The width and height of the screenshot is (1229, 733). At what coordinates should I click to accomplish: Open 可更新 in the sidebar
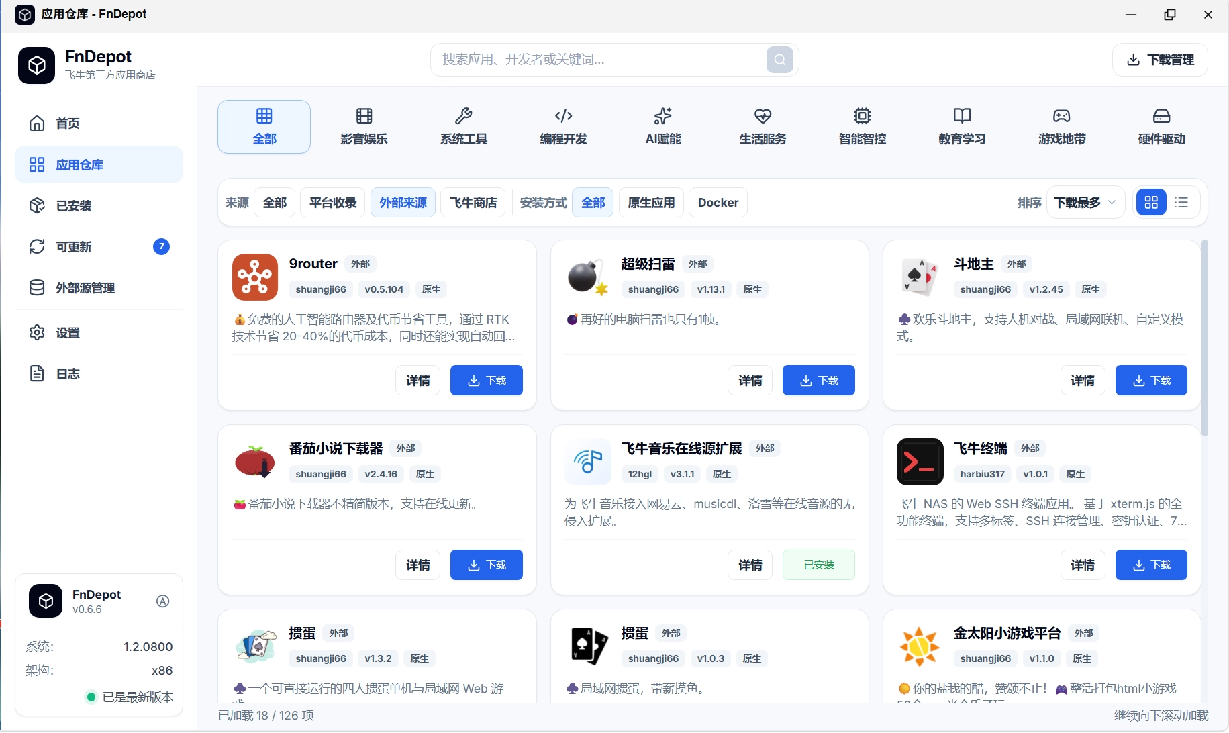click(99, 246)
